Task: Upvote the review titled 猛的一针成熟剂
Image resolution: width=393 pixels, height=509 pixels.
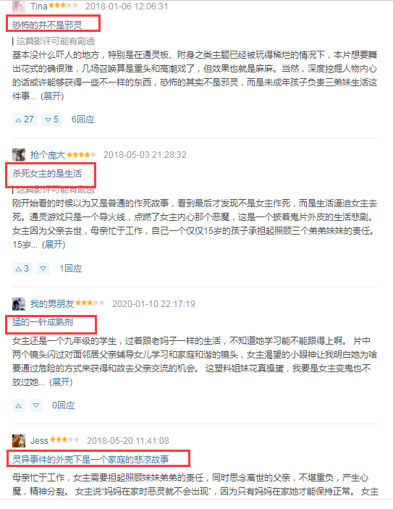Action: pyautogui.click(x=19, y=405)
